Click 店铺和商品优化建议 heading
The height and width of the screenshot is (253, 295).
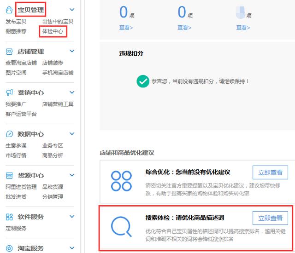[127, 153]
